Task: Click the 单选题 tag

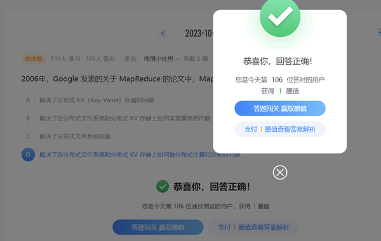Action: (x=34, y=59)
